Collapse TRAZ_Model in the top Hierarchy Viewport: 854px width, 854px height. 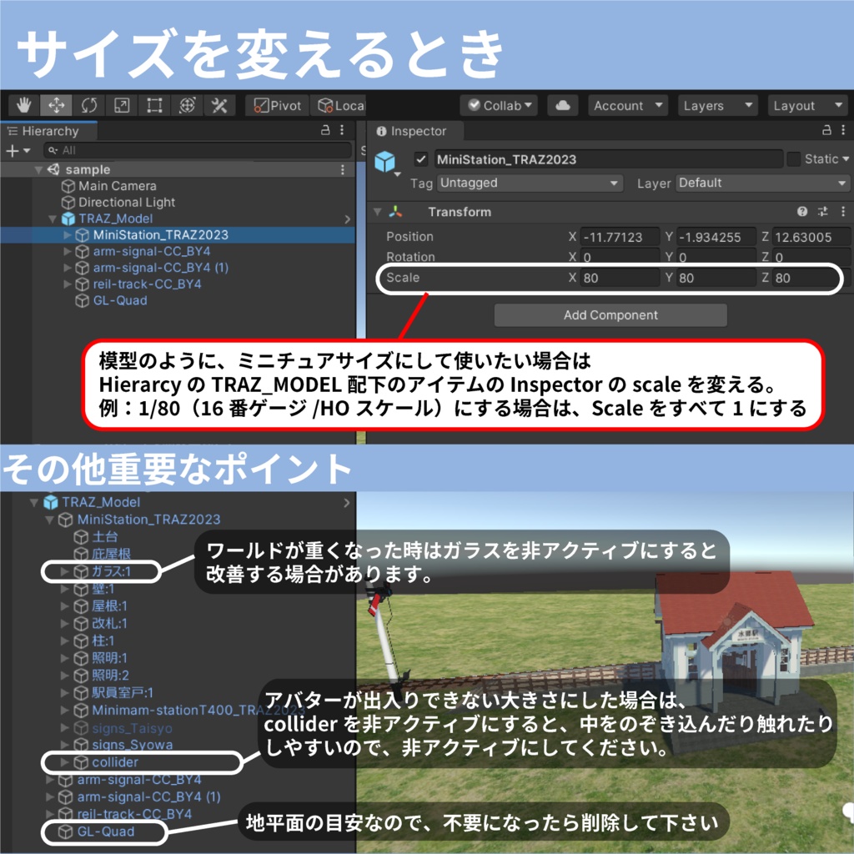53,219
